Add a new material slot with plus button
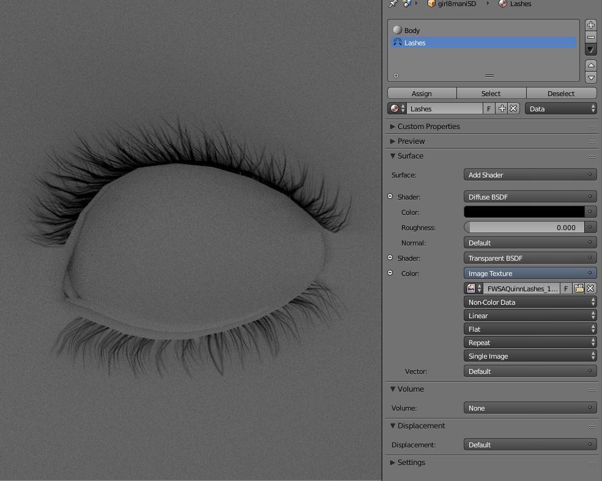Viewport: 602px width, 481px height. [591, 25]
